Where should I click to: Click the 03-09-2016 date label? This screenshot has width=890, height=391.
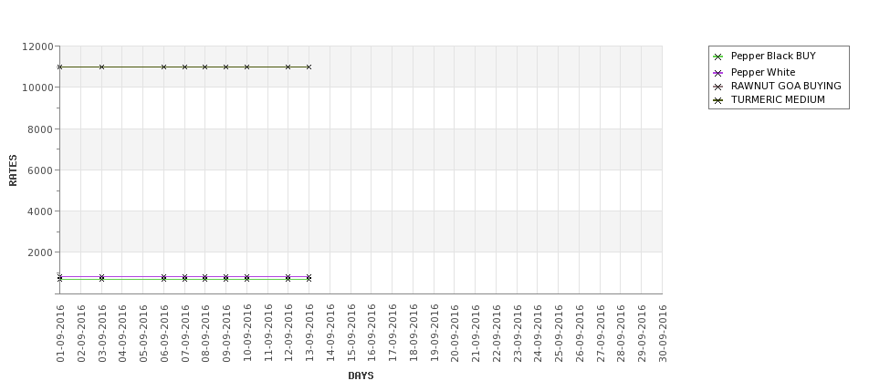point(101,334)
